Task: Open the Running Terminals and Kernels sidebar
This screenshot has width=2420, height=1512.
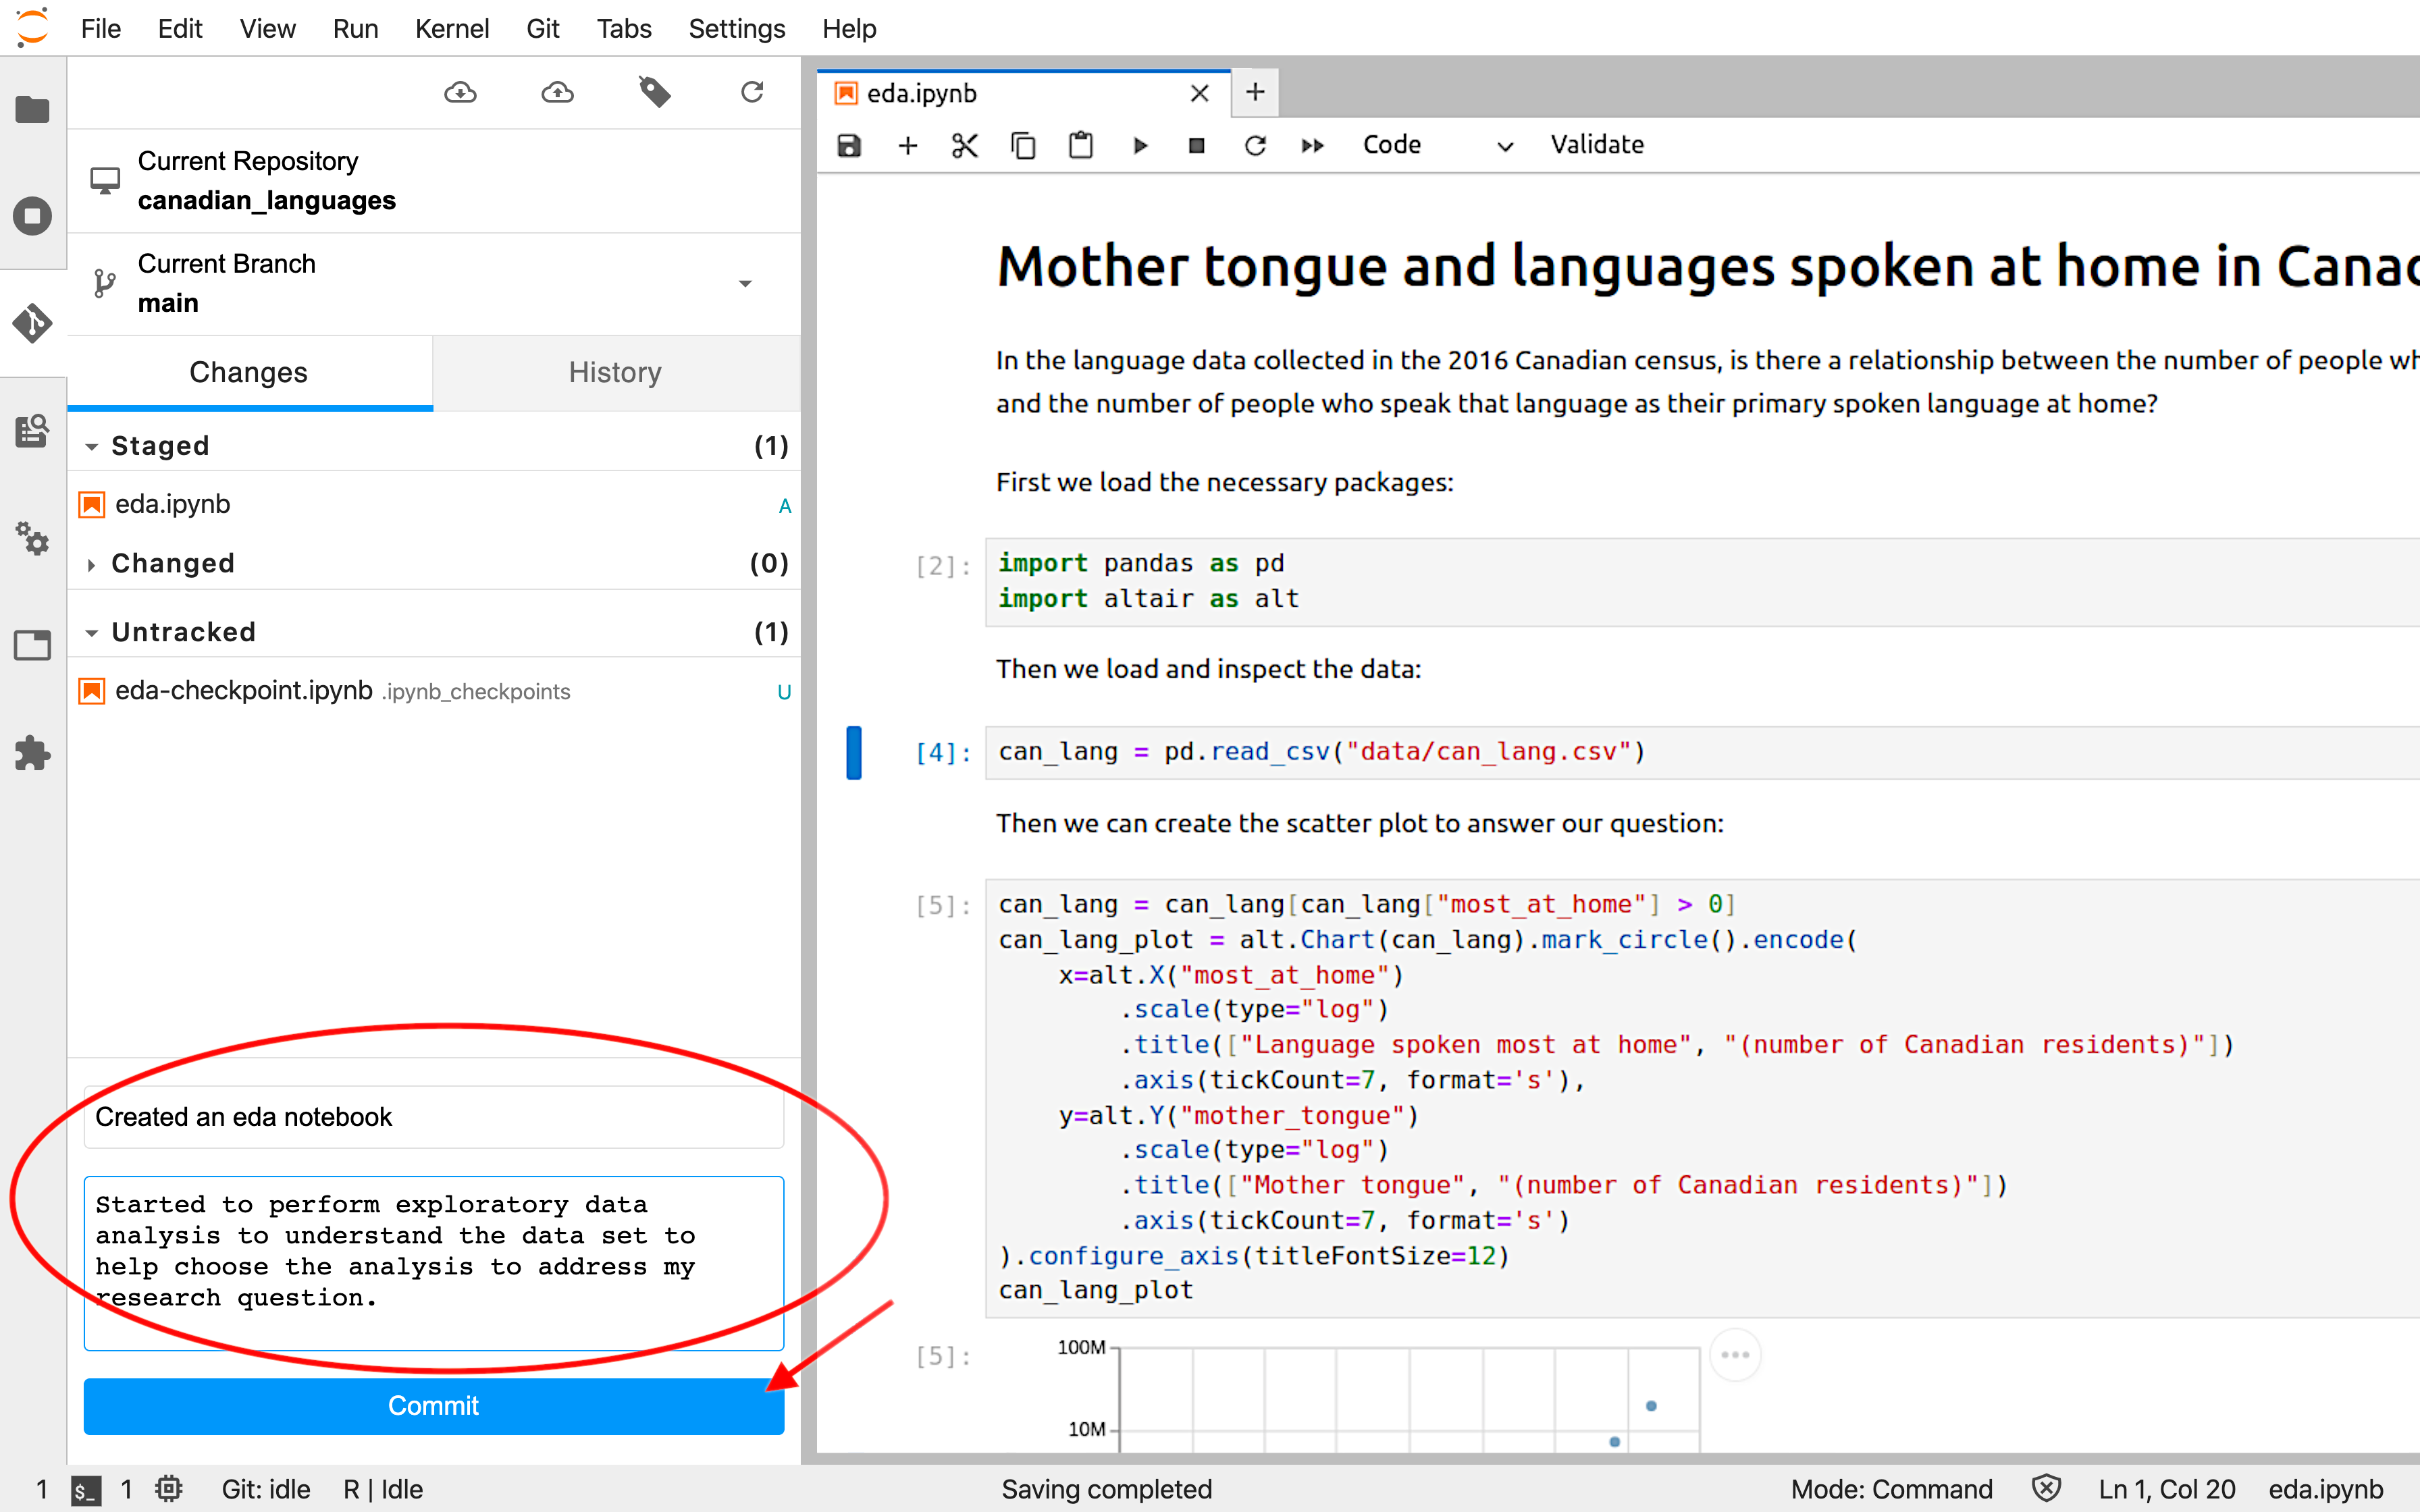Action: click(x=32, y=216)
